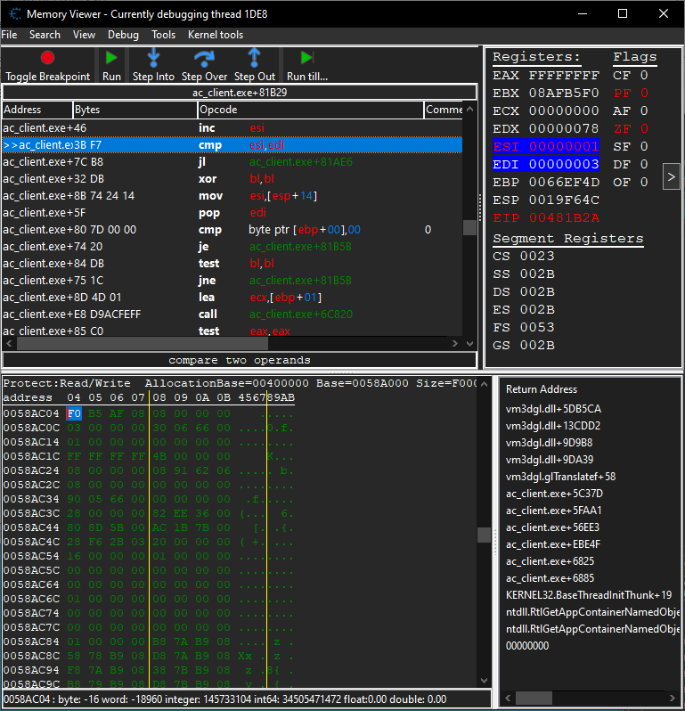Click the Toggle Breakpoint red circle icon
The height and width of the screenshot is (711, 685).
[47, 58]
